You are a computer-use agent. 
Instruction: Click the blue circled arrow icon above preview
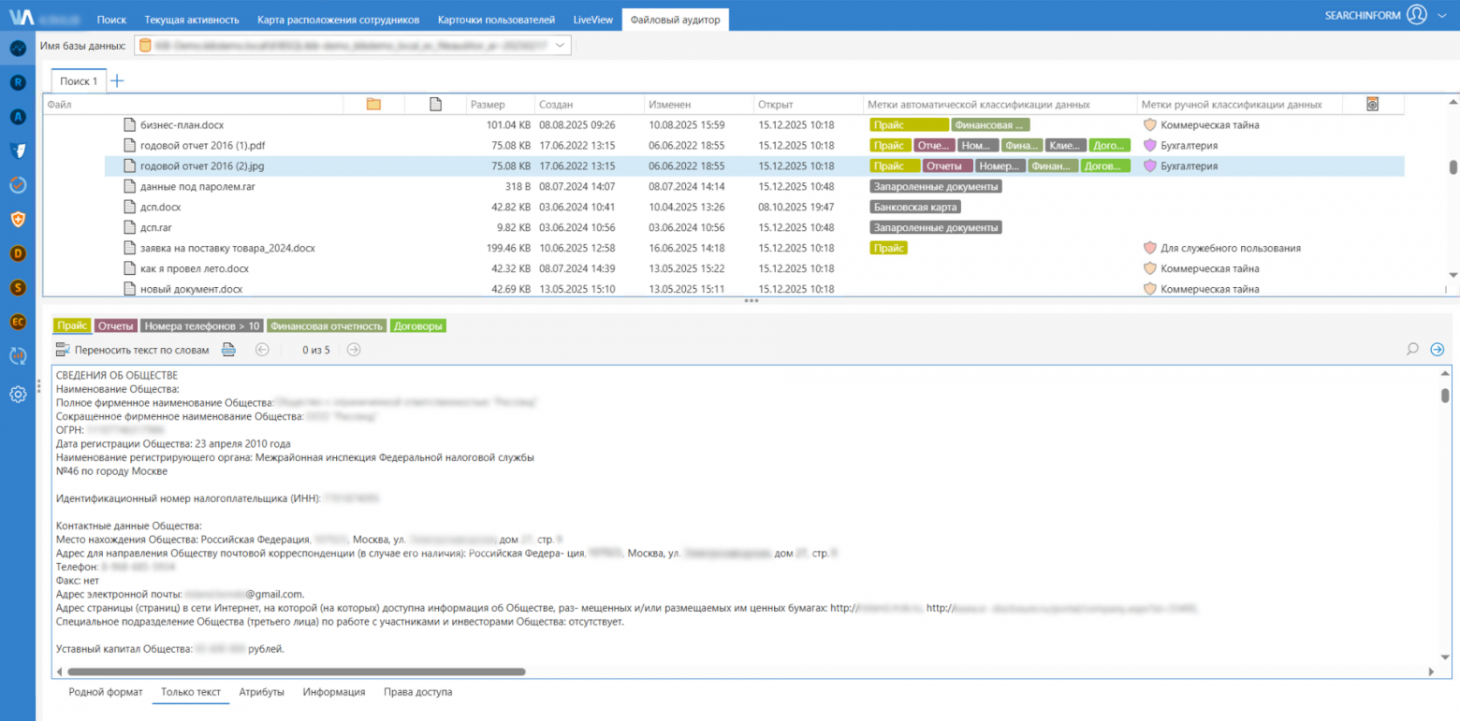point(1438,350)
